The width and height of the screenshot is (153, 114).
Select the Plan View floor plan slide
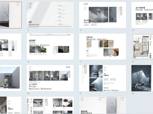click(142, 47)
